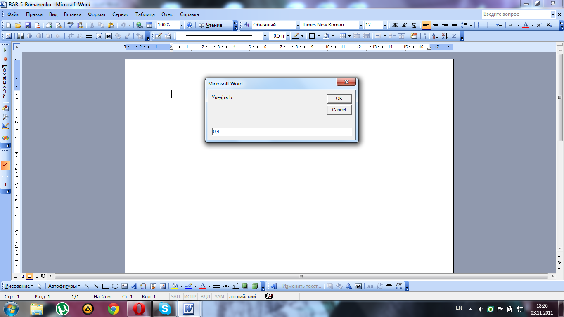Select the Crop tool icon
The width and height of the screenshot is (564, 317).
pos(71,36)
